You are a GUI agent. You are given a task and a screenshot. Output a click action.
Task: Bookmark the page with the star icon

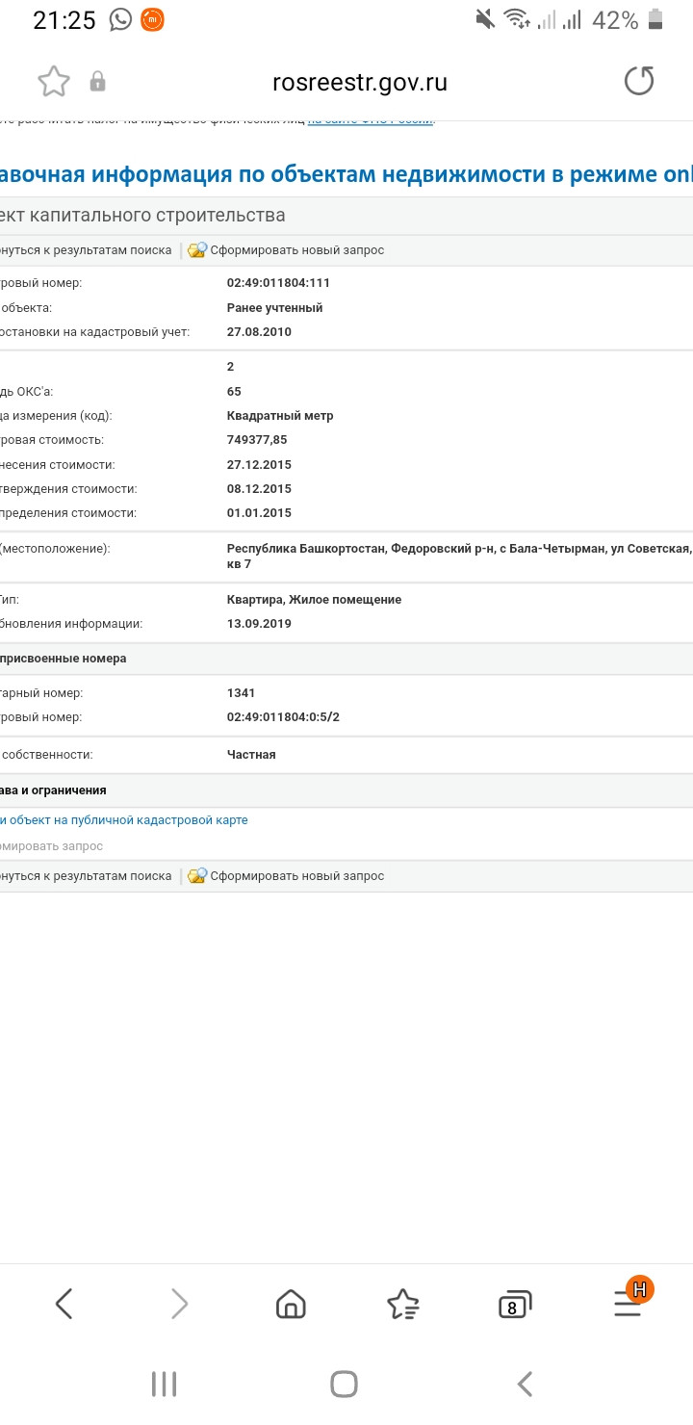click(54, 82)
